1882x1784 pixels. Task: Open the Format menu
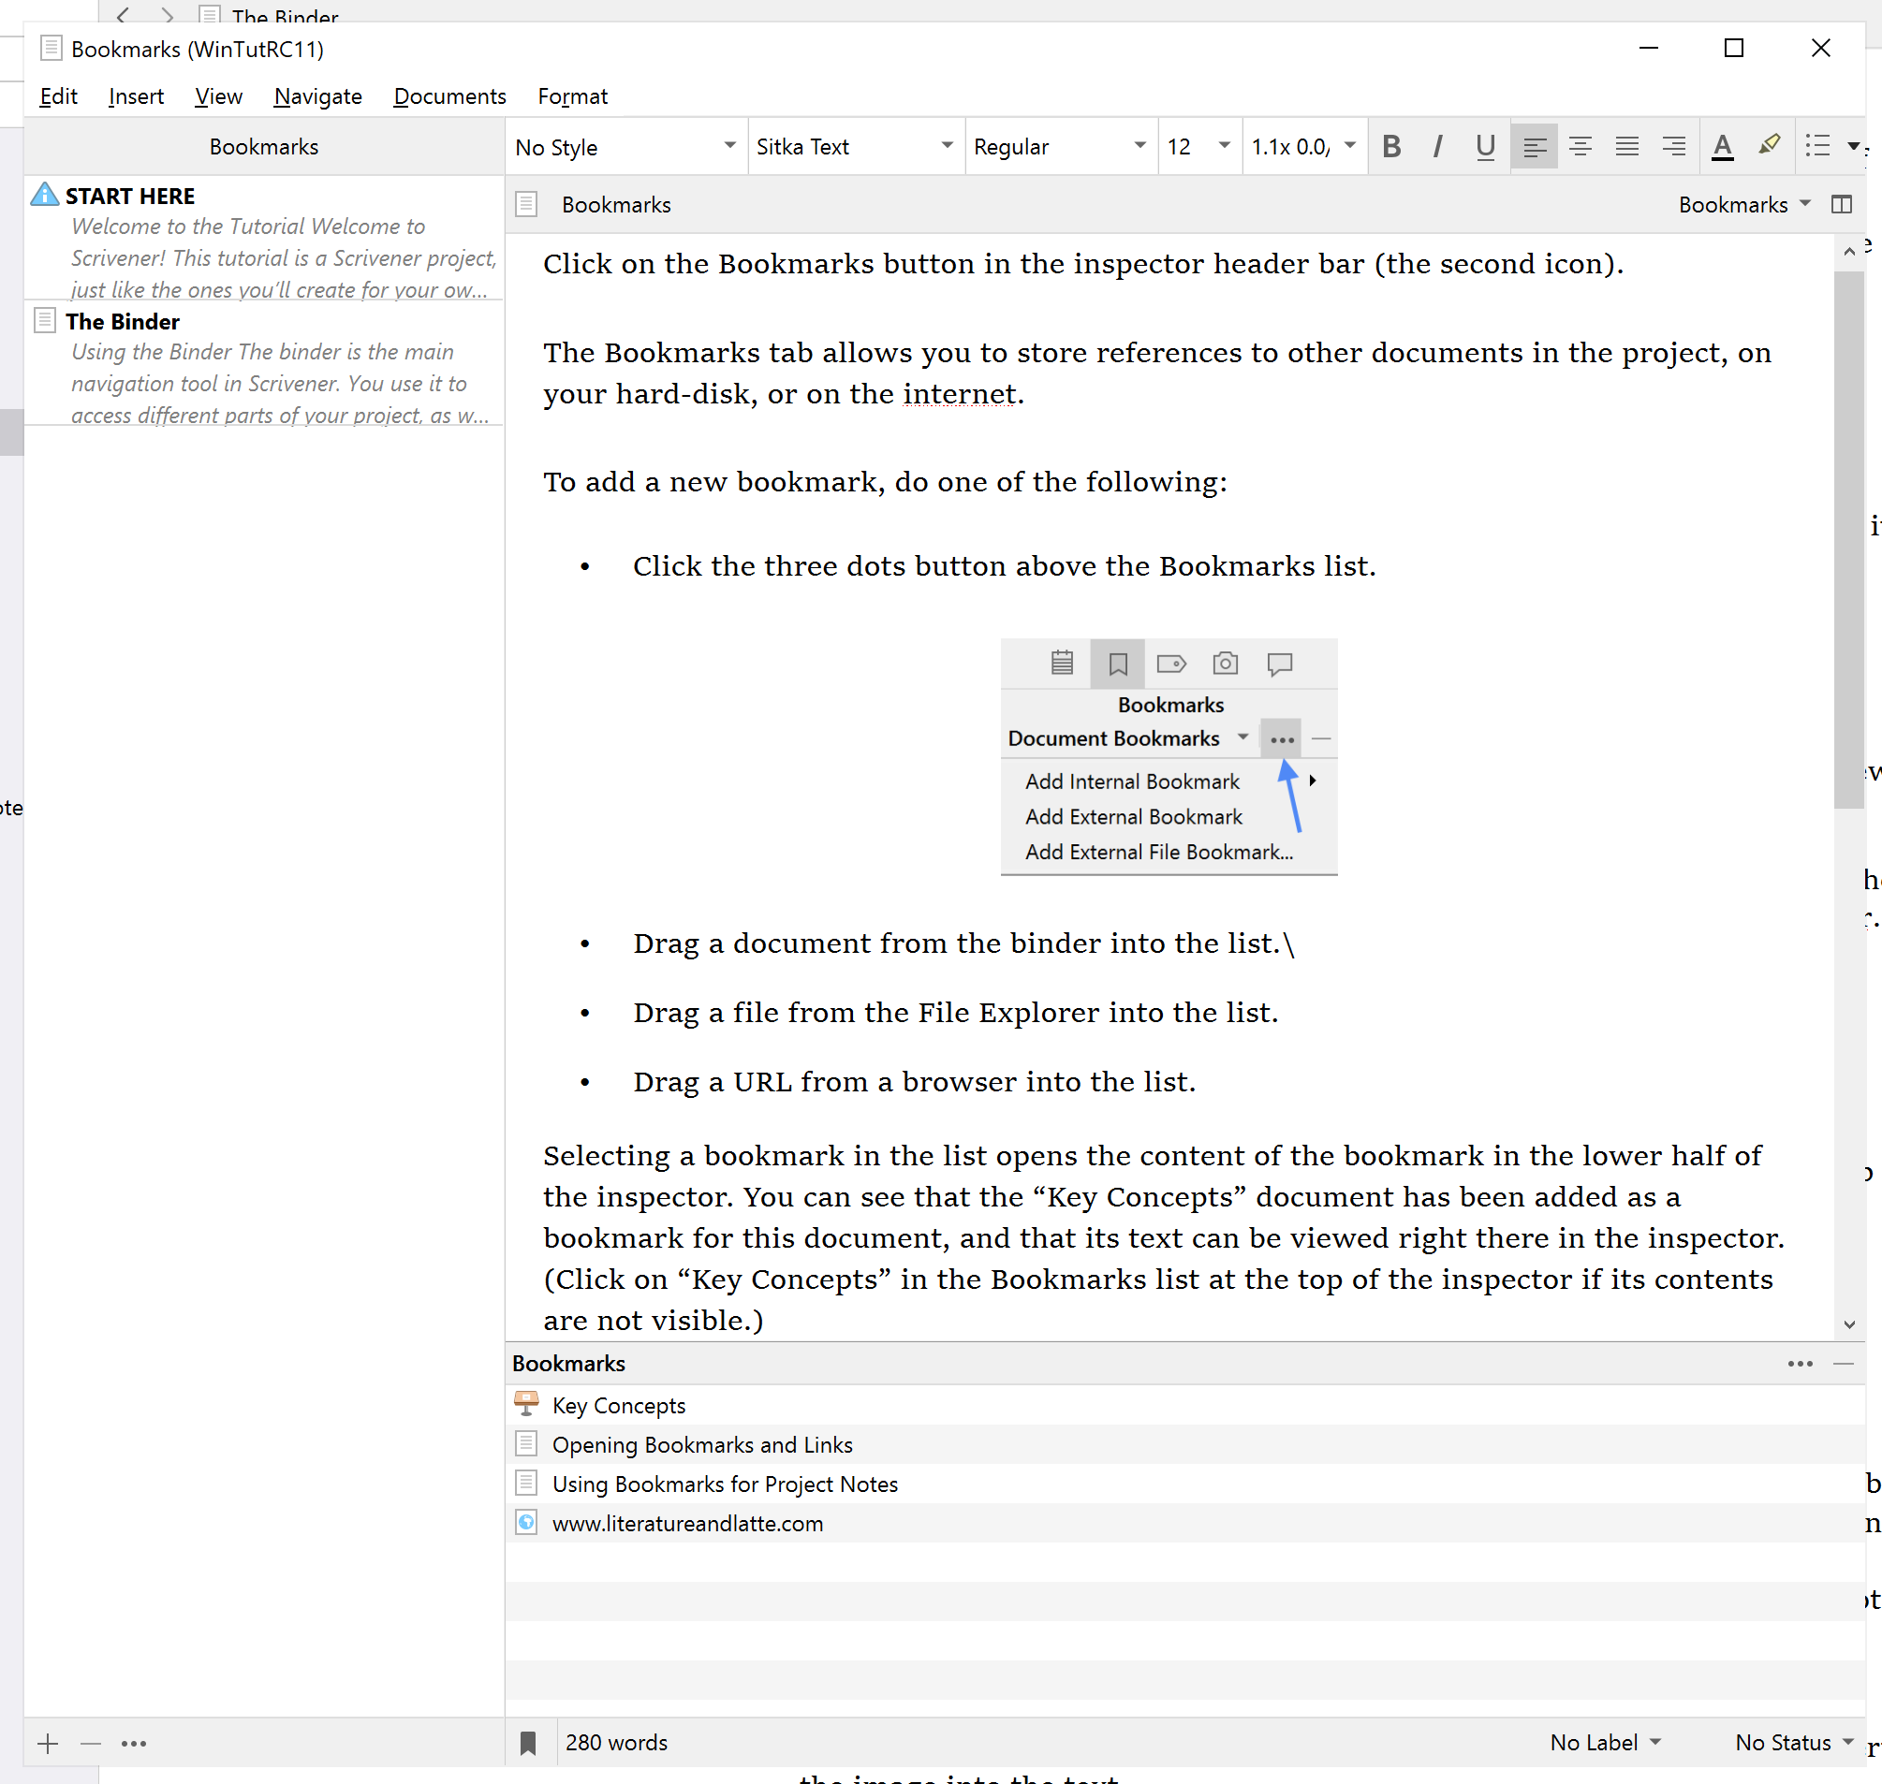click(x=572, y=96)
